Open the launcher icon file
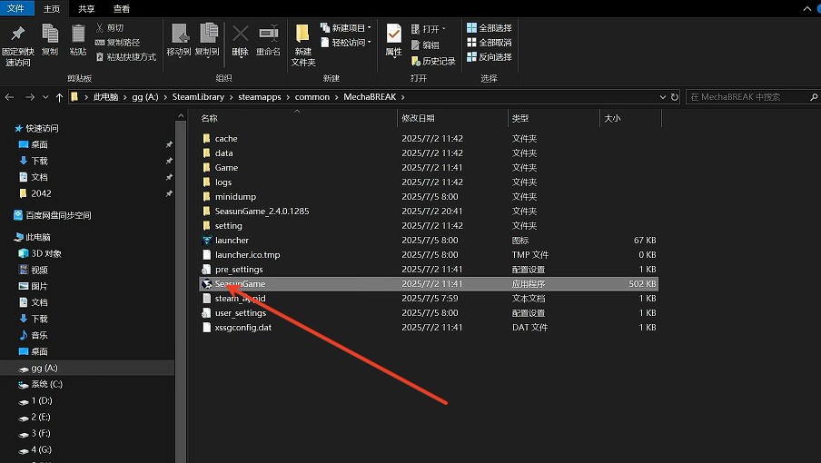This screenshot has width=821, height=463. [232, 240]
